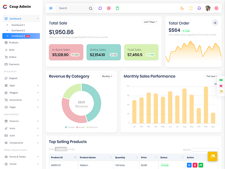Enter fullscreen using the orange frame icon
225x169 pixels.
[191, 8]
